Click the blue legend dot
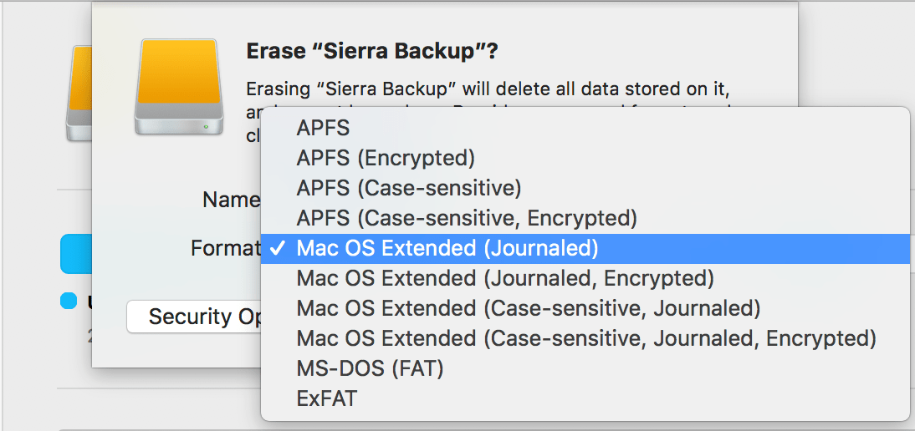The image size is (915, 431). 68,300
